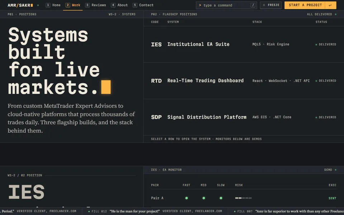The height and width of the screenshot is (215, 344).
Task: Click 'AWS ECS · .NET Core' stack text
Action: tap(272, 117)
